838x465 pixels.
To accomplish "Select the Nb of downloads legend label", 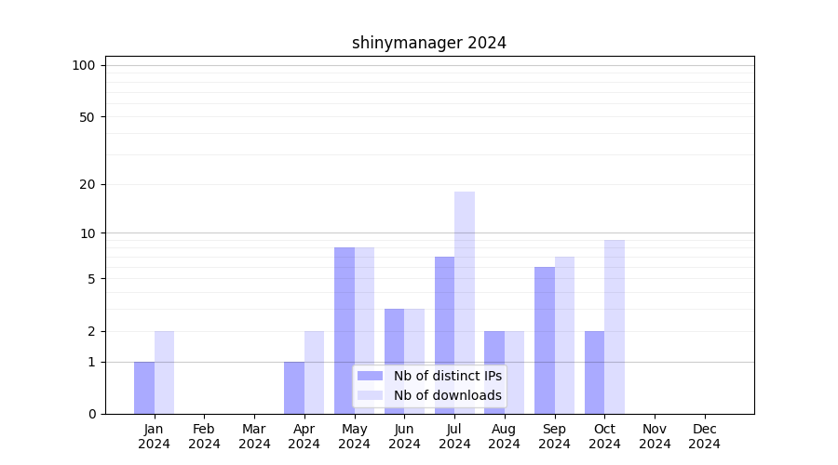I will point(447,395).
